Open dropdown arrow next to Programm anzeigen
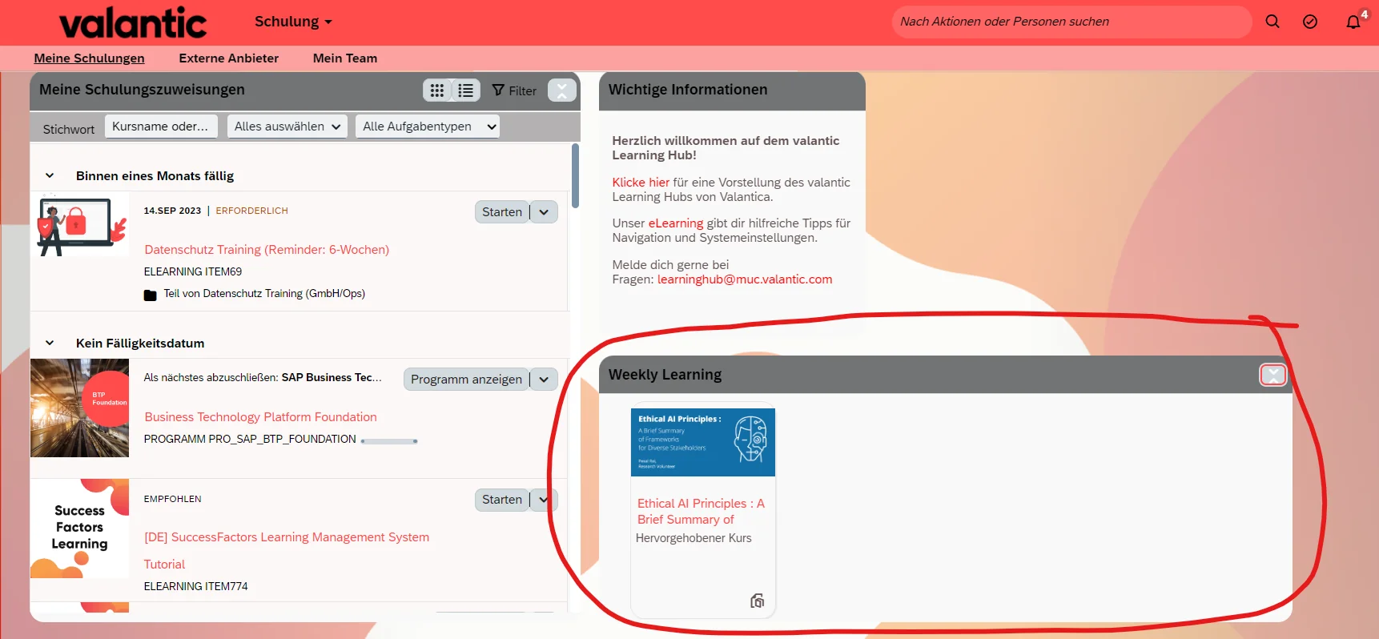This screenshot has width=1379, height=639. [544, 380]
